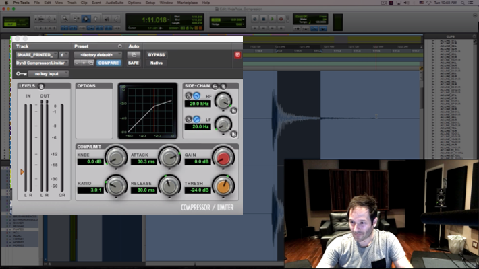Open the Marketplace menu
Screen dimensions: 479x269
tap(188, 3)
